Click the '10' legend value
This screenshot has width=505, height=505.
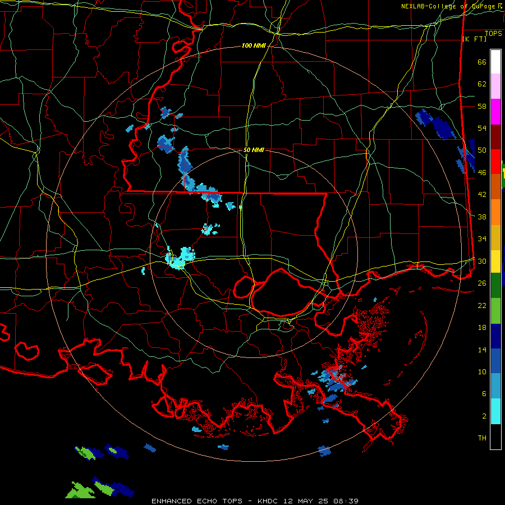(x=482, y=371)
